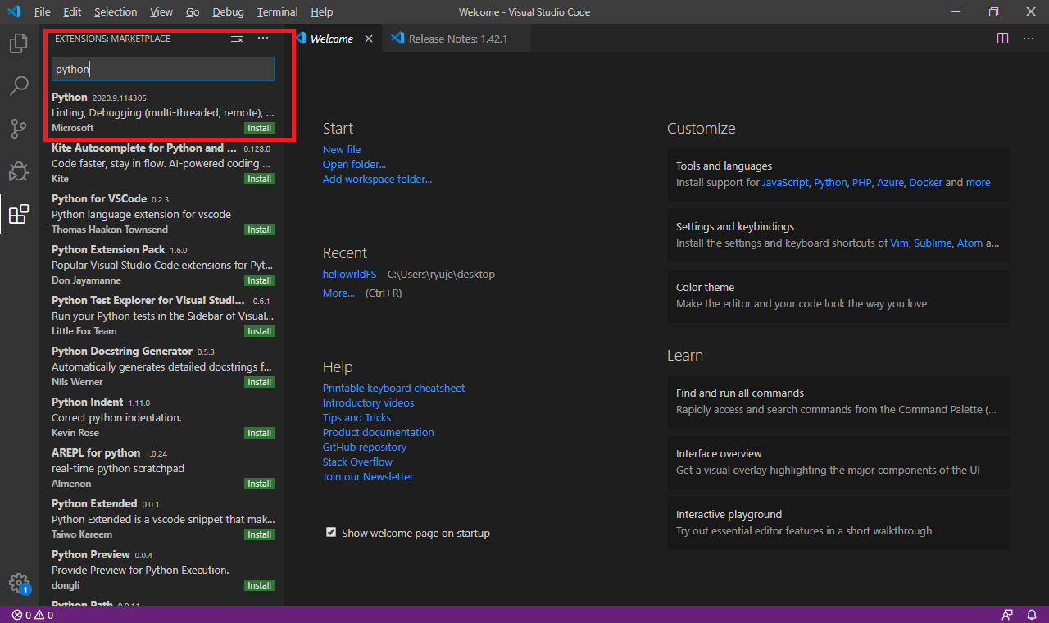Open Find and run all commands
The height and width of the screenshot is (623, 1049).
point(838,401)
